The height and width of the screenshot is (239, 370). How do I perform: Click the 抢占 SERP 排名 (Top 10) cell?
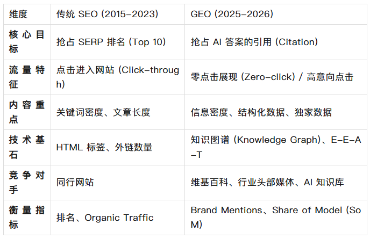(111, 41)
